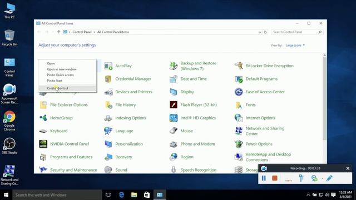Open Mouse settings
The image size is (356, 200).
click(x=181, y=131)
